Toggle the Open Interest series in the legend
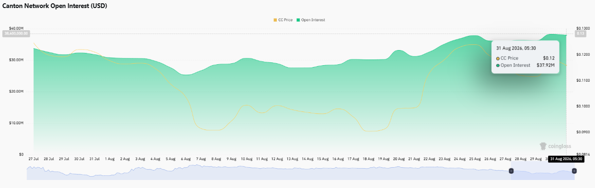This screenshot has width=595, height=188. coord(311,20)
